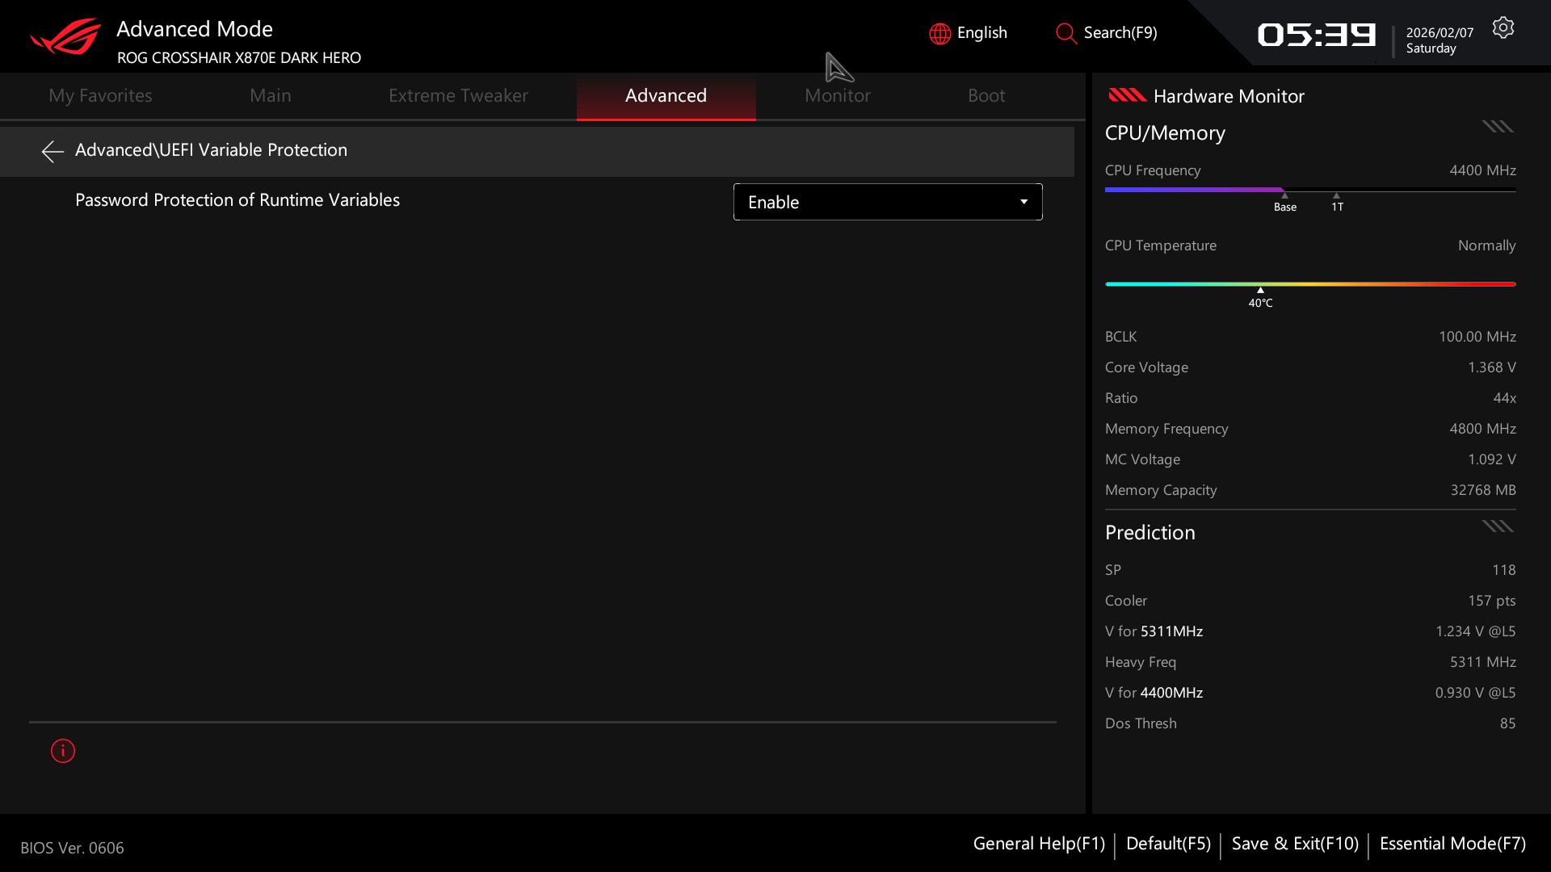This screenshot has height=872, width=1551.
Task: Open the Password Protection Enable dropdown
Action: 887,202
